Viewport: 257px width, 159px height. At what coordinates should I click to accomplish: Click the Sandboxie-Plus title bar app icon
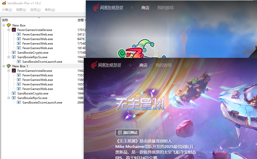click(x=4, y=3)
